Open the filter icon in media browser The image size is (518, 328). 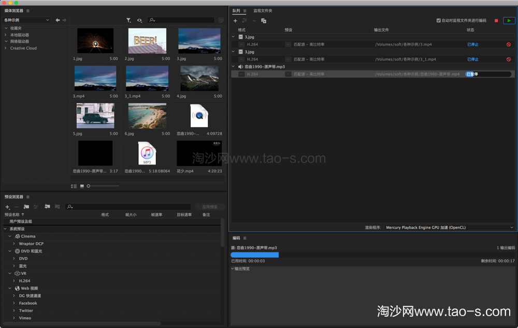(x=128, y=20)
